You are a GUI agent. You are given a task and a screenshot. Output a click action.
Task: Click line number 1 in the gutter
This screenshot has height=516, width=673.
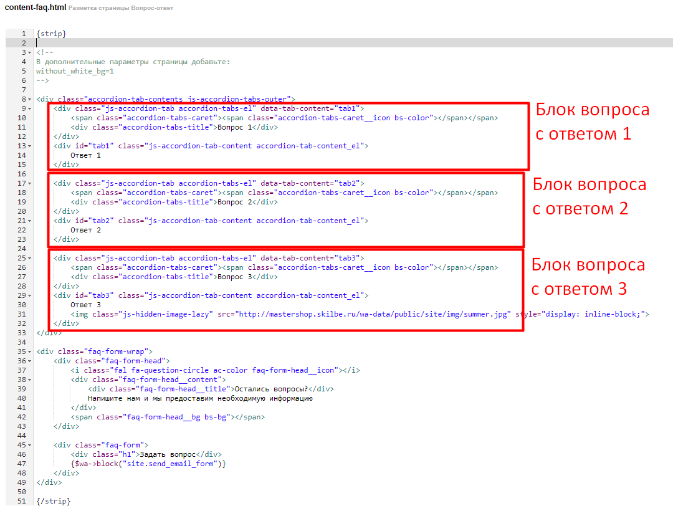23,34
